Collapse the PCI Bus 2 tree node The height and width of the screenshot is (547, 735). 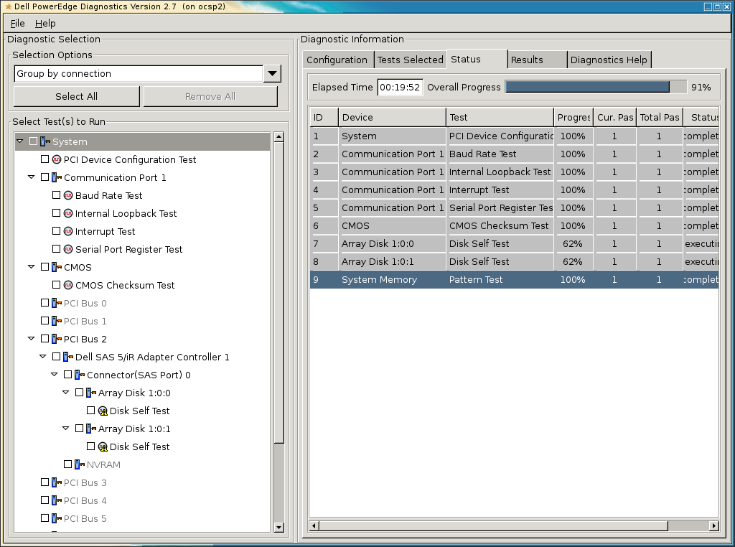(x=32, y=339)
